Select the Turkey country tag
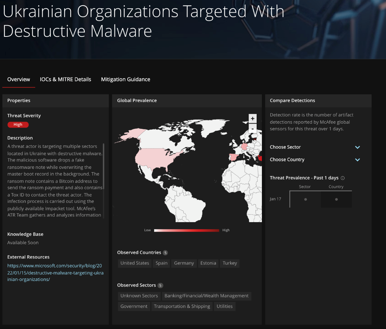This screenshot has height=329, width=386. click(230, 263)
